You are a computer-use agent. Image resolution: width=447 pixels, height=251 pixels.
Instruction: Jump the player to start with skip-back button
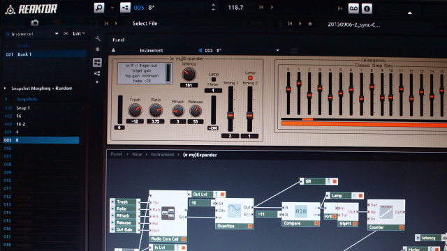pos(106,23)
